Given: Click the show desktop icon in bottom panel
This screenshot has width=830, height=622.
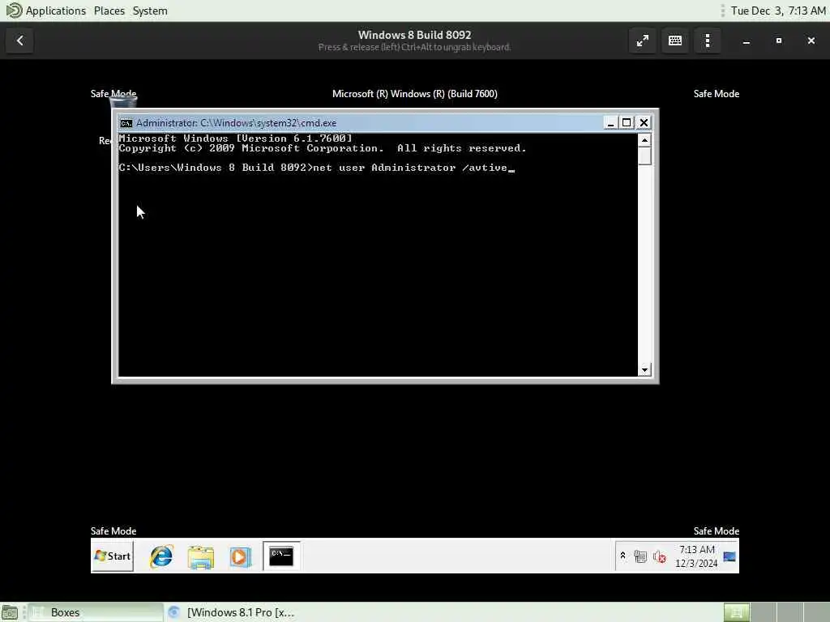Looking at the screenshot, I should tap(10, 612).
